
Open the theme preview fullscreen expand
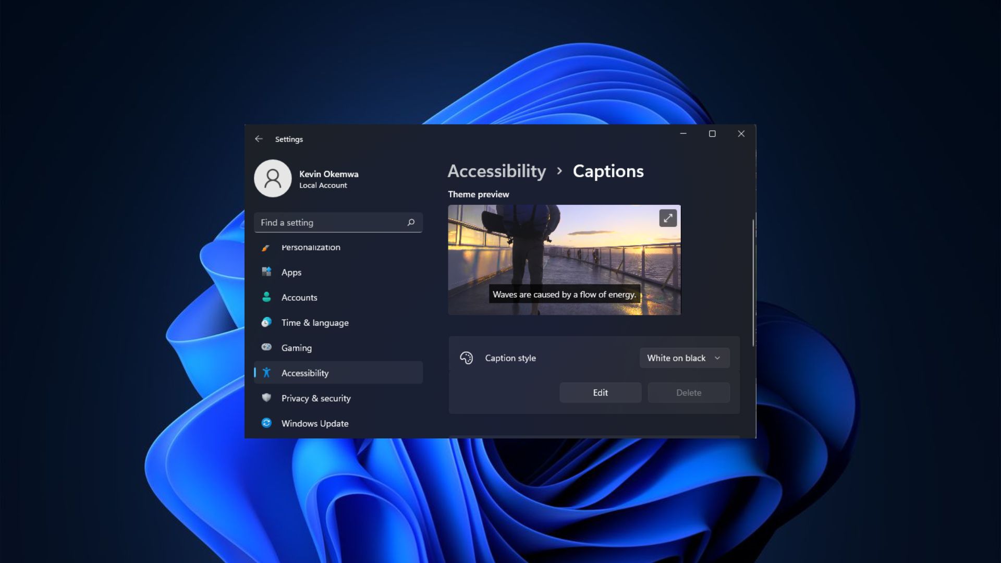click(667, 218)
